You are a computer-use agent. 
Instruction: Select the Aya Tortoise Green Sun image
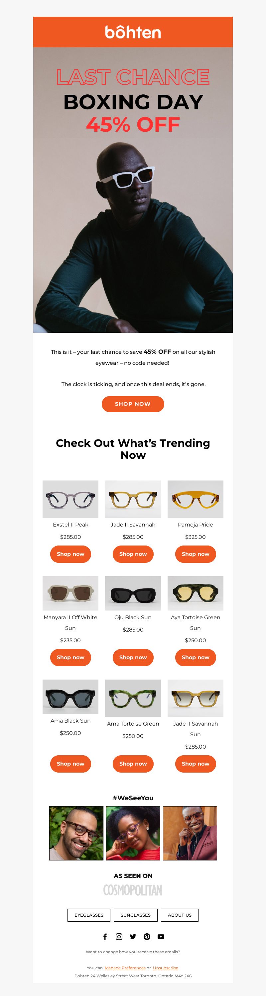(x=196, y=593)
